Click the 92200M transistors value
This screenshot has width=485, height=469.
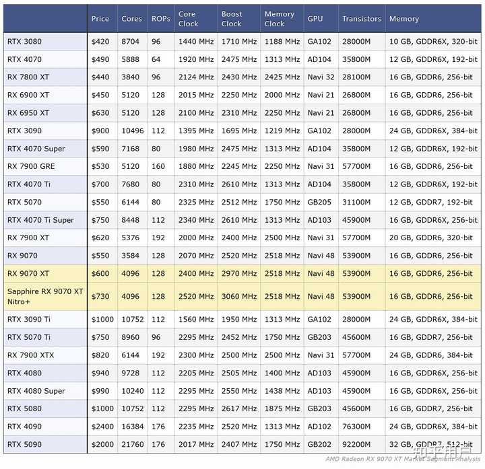point(356,444)
